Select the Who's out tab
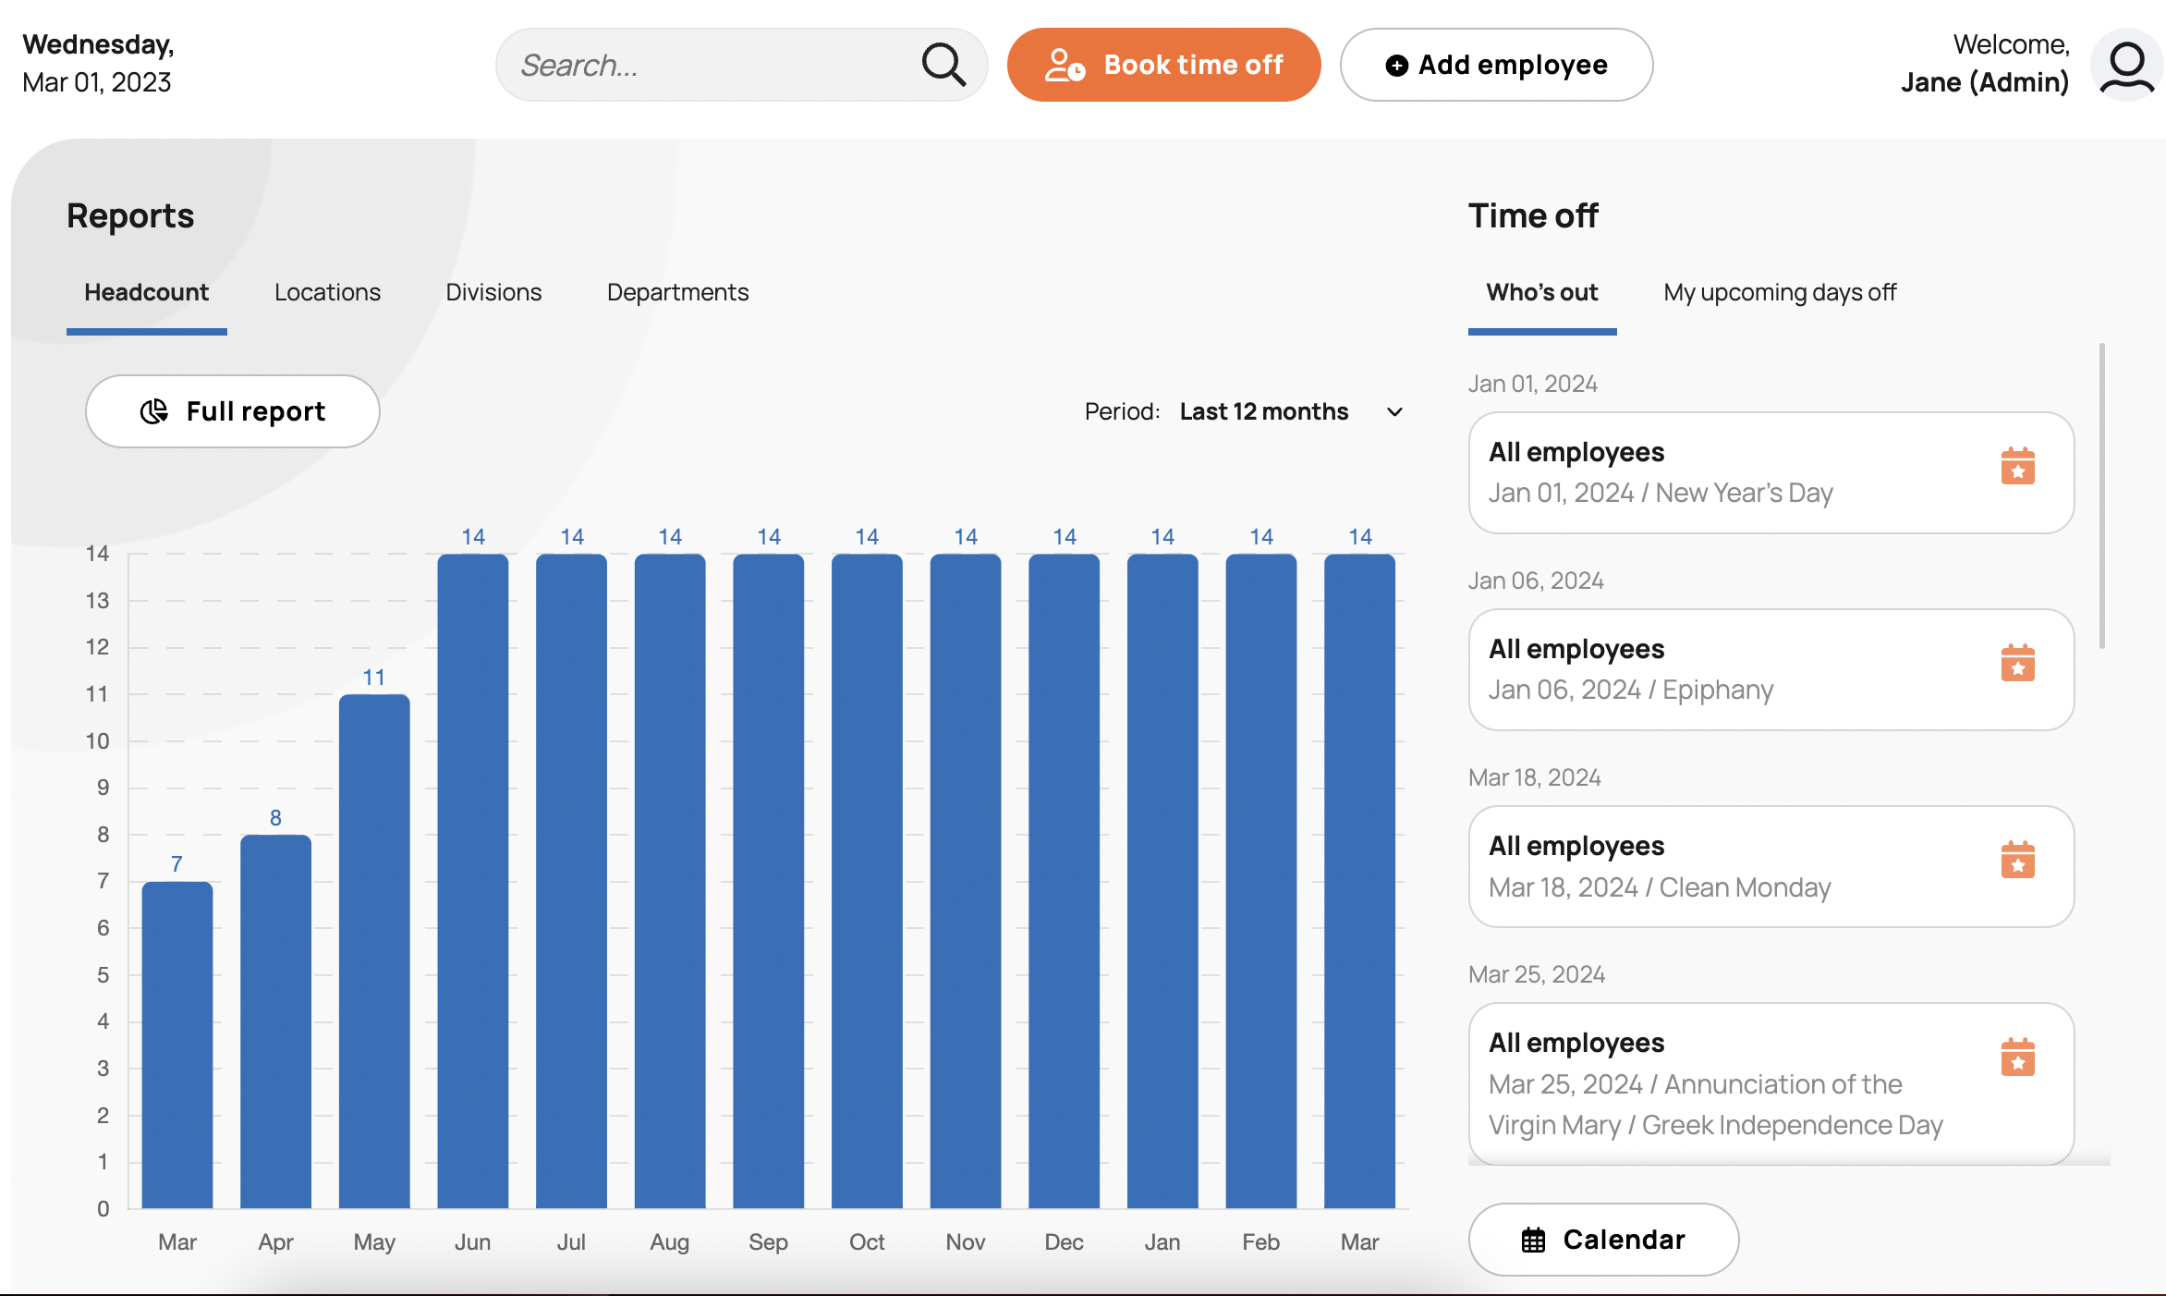This screenshot has height=1296, width=2166. pos(1541,292)
